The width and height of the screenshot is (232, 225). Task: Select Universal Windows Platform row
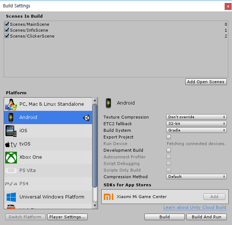tap(48, 197)
